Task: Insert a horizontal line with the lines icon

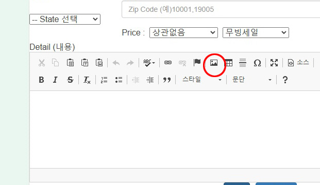Action: pos(243,63)
